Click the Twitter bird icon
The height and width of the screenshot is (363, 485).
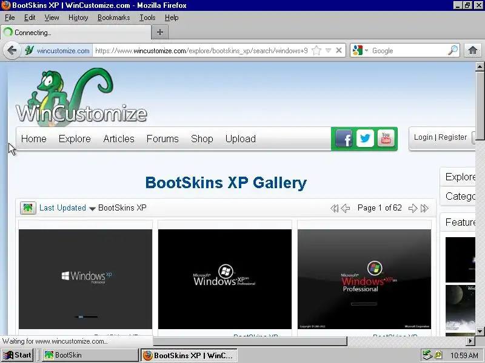point(365,139)
